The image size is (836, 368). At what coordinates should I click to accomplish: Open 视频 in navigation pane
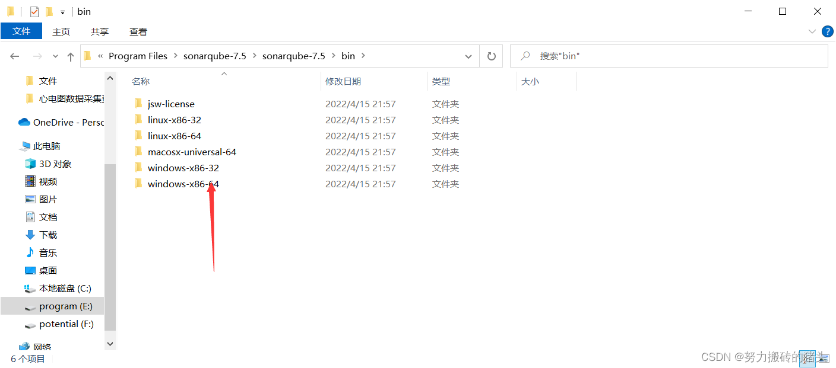[48, 181]
